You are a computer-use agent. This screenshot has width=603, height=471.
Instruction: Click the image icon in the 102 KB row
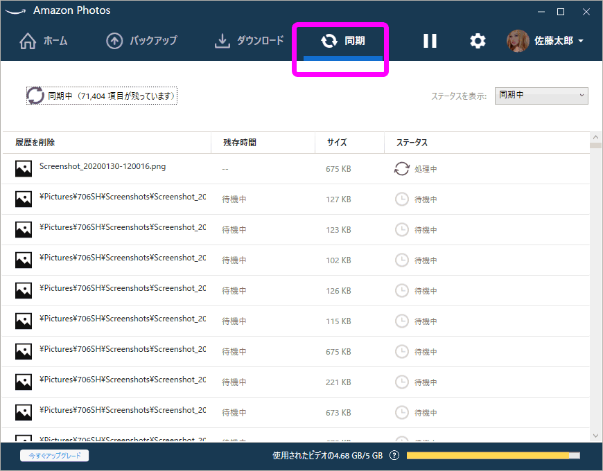pos(24,260)
